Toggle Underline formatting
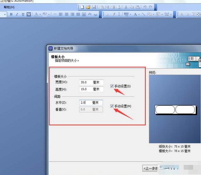Viewport: 201px width, 175px height. click(x=23, y=14)
